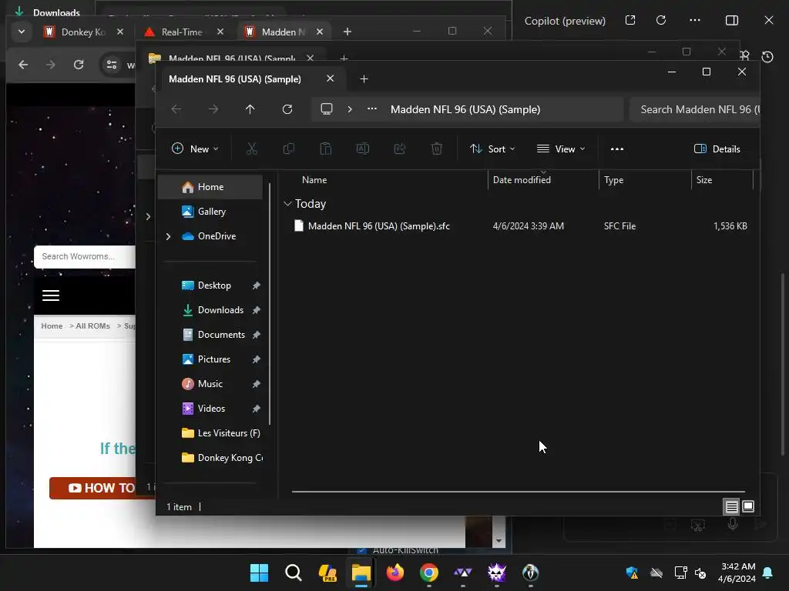Open Les Visiteurs (F) folder in sidebar

point(210,433)
